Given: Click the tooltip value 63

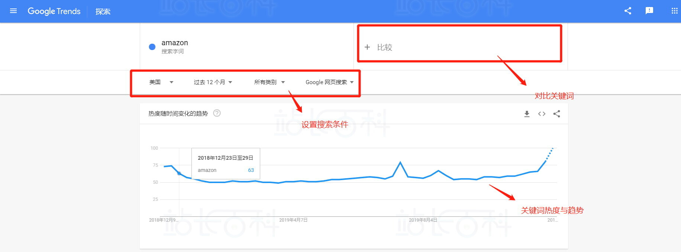Looking at the screenshot, I should tap(251, 170).
